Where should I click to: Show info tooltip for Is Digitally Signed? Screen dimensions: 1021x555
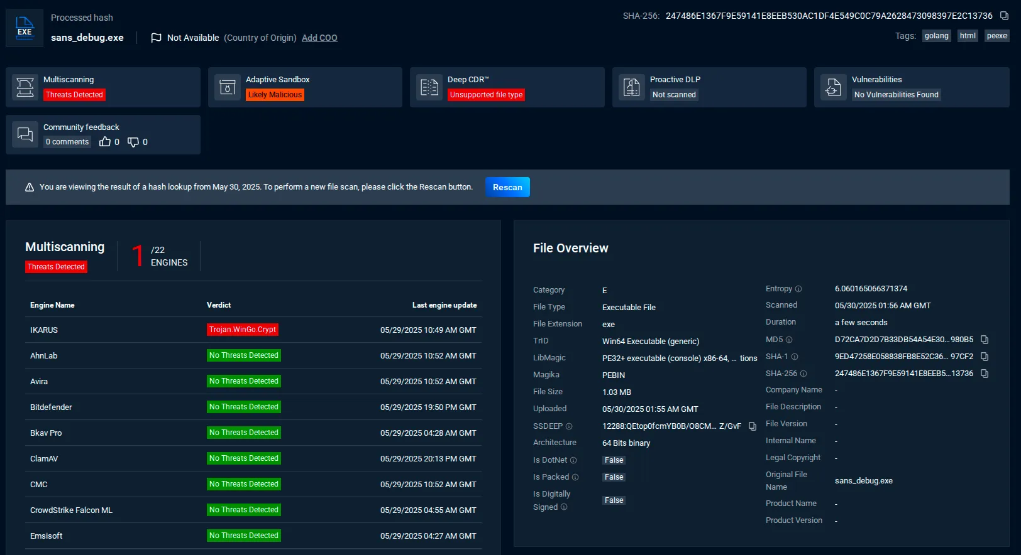pos(564,507)
